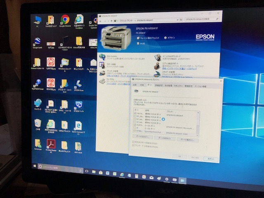Click the support information icon in EPSON window

pos(102,65)
